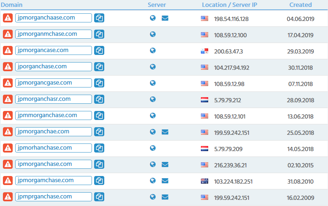Open the jpmmorganchase.com domain link
Image resolution: width=328 pixels, height=206 pixels.
click(47, 115)
